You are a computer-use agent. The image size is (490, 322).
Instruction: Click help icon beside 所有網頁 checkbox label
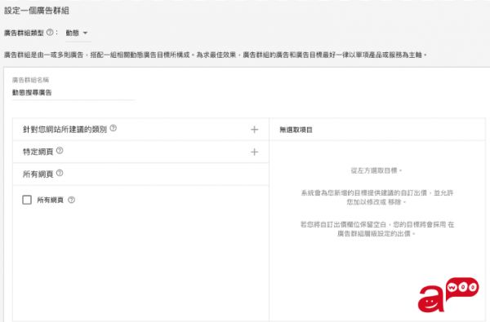[x=71, y=200]
